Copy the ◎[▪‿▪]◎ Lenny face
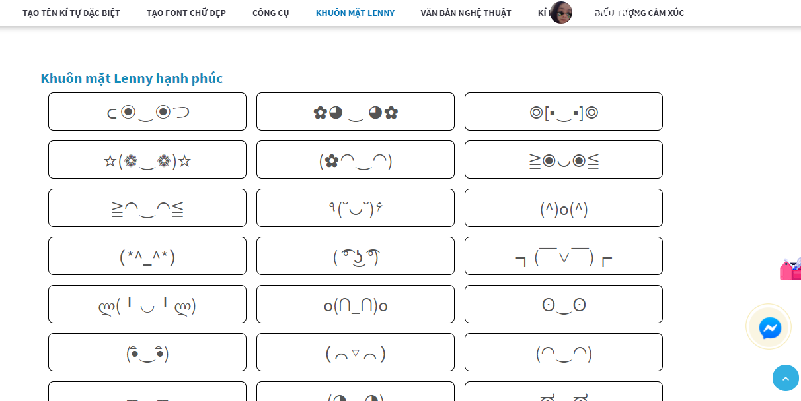Image resolution: width=801 pixels, height=401 pixels. click(564, 112)
